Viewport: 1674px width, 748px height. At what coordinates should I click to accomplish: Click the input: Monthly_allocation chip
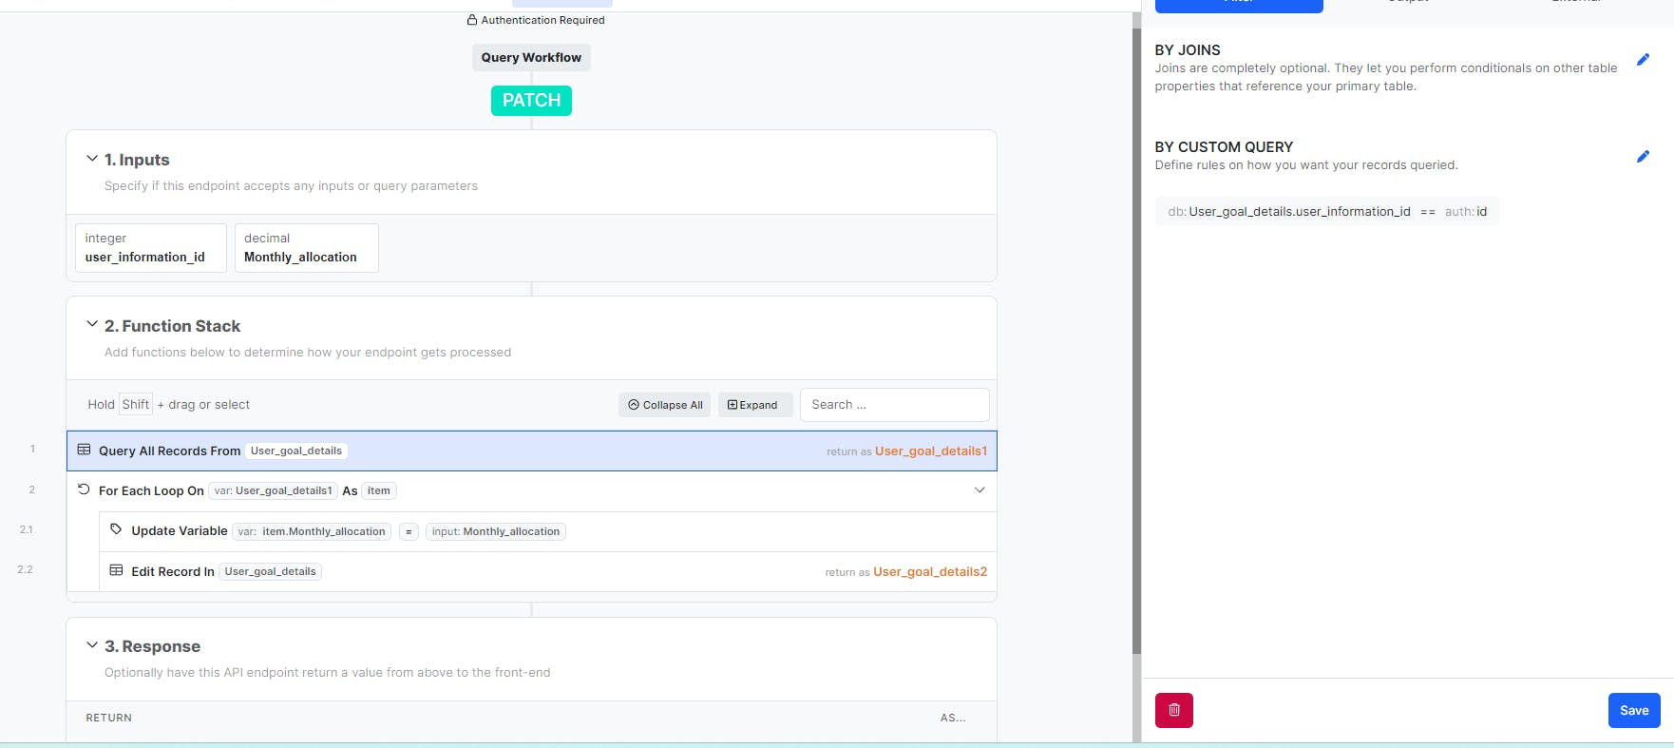click(496, 531)
